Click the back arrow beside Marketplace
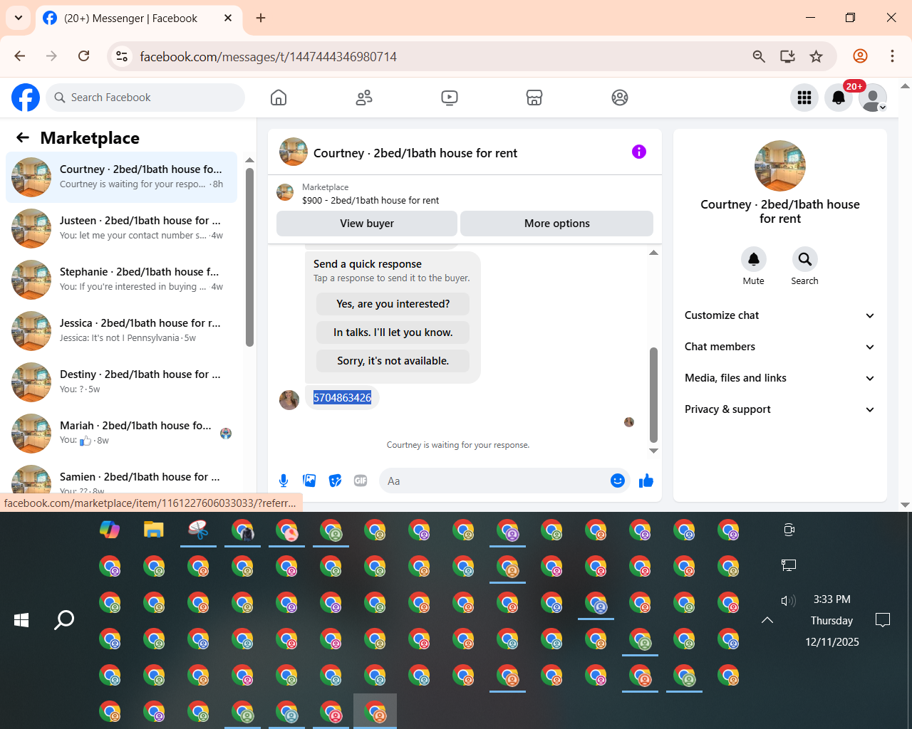This screenshot has height=729, width=912. pyautogui.click(x=23, y=137)
